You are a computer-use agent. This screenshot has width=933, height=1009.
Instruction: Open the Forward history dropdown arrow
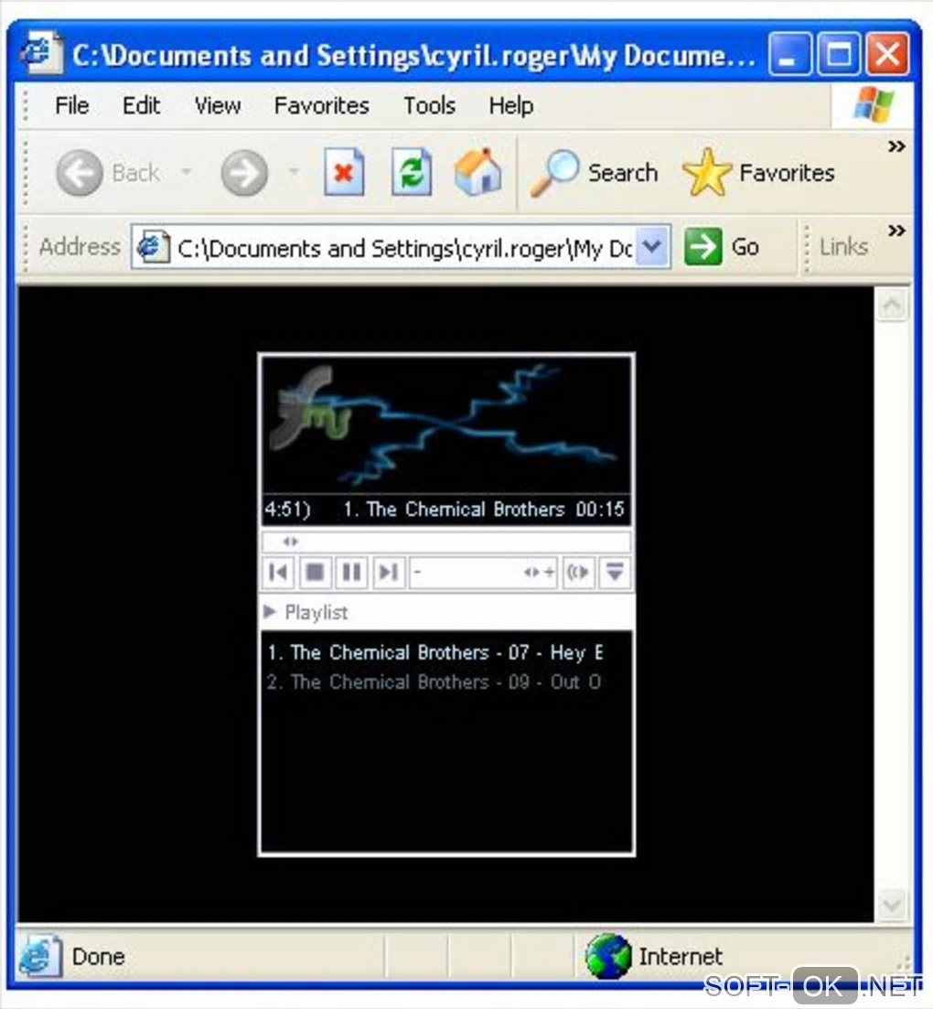294,172
